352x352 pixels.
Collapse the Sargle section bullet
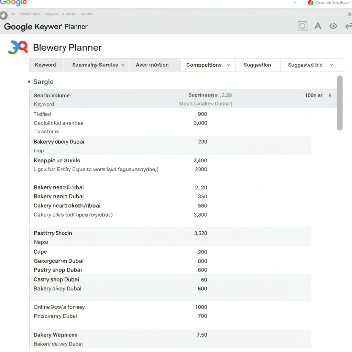click(x=29, y=82)
